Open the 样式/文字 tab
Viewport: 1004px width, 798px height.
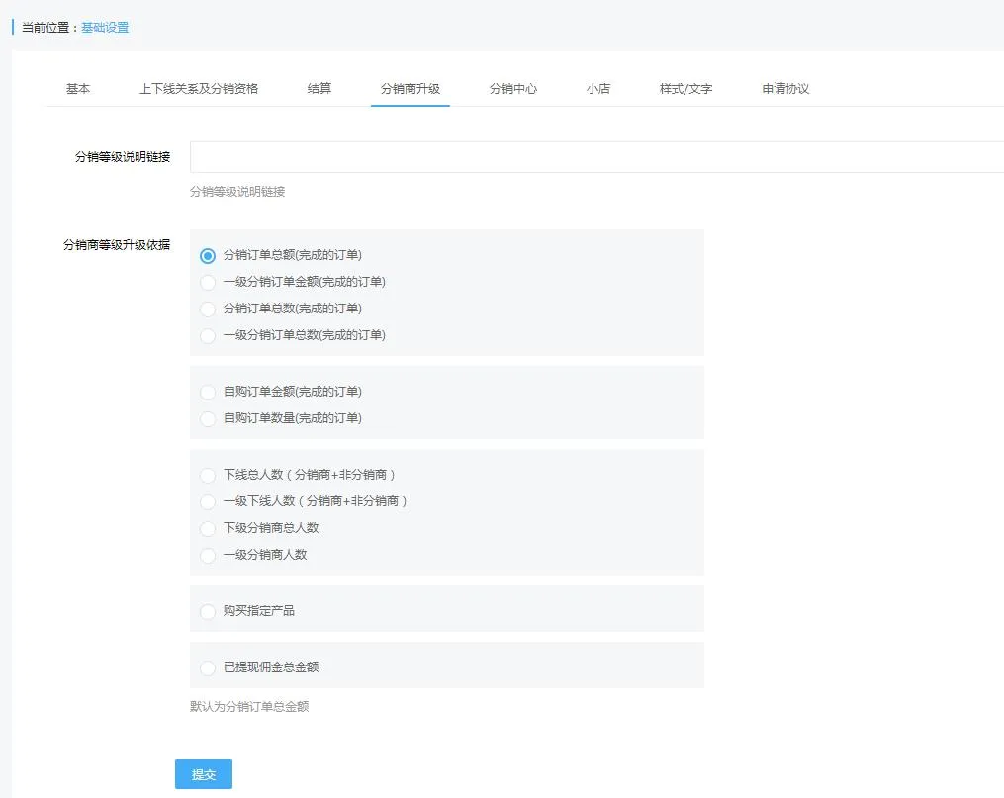pyautogui.click(x=685, y=89)
